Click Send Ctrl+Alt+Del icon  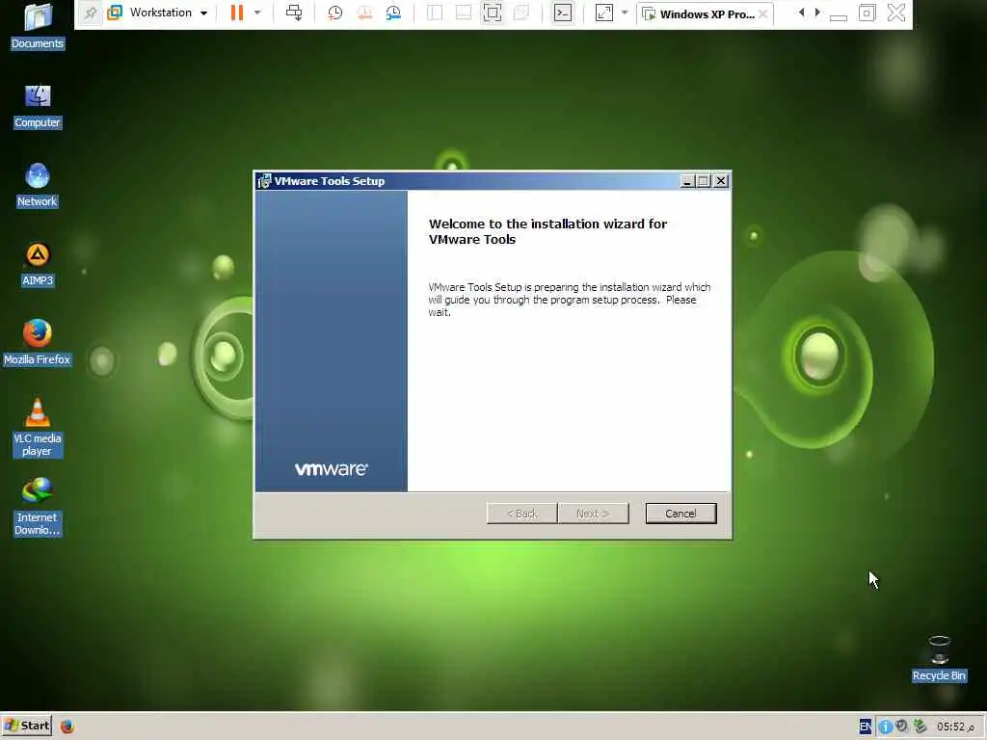click(x=294, y=13)
